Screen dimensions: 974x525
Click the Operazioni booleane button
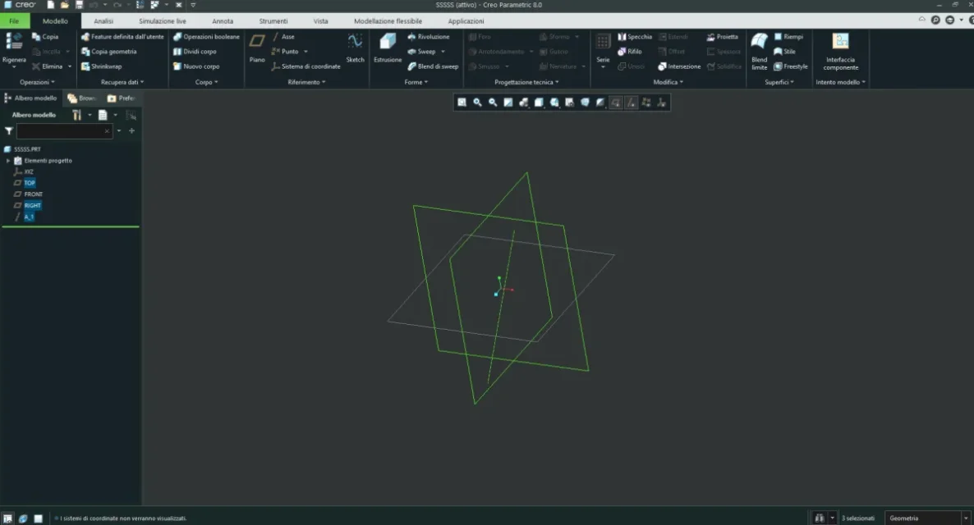(206, 37)
